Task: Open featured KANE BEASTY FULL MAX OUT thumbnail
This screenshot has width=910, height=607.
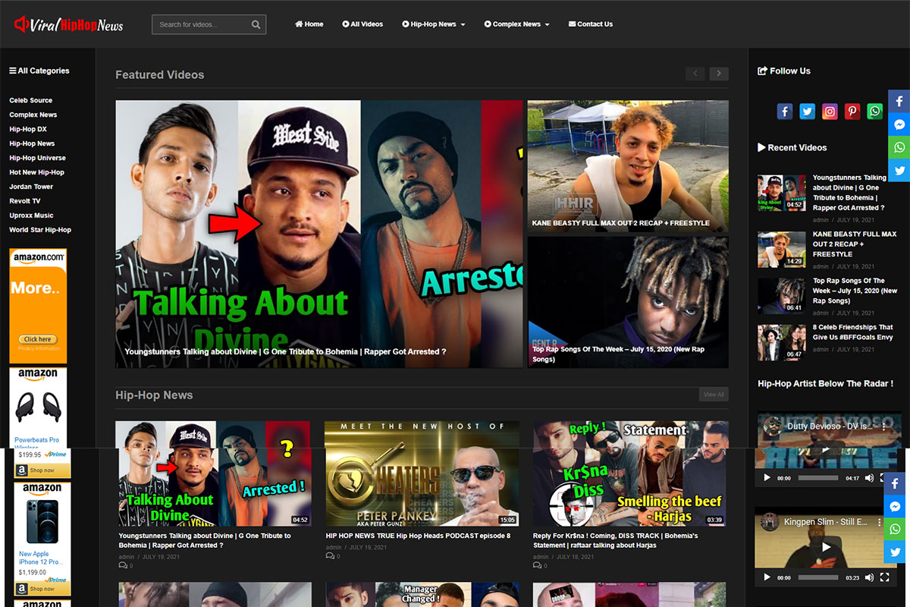Action: pos(628,166)
